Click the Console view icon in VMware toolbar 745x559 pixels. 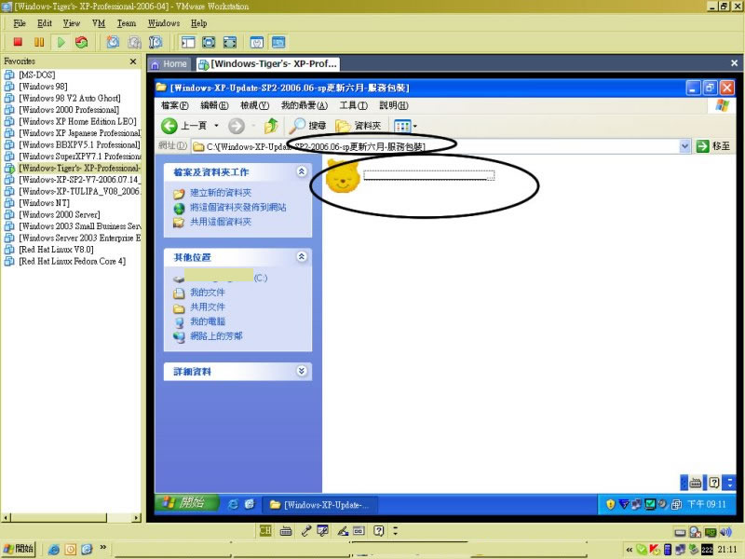[278, 42]
